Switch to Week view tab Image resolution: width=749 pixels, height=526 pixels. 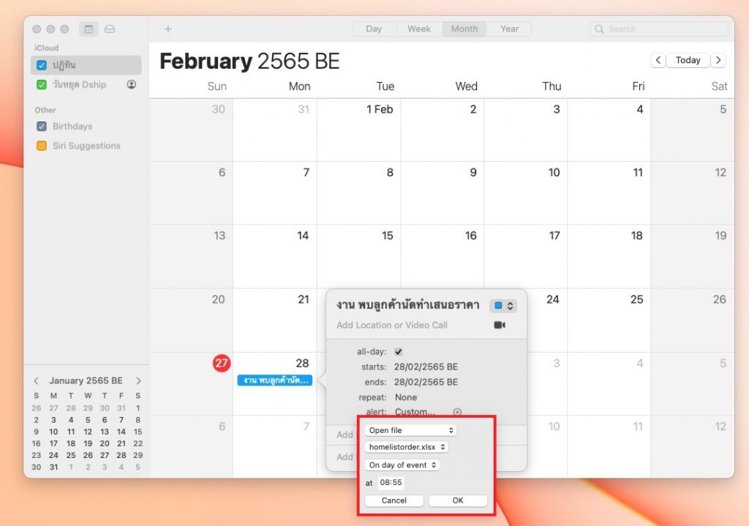tap(419, 29)
